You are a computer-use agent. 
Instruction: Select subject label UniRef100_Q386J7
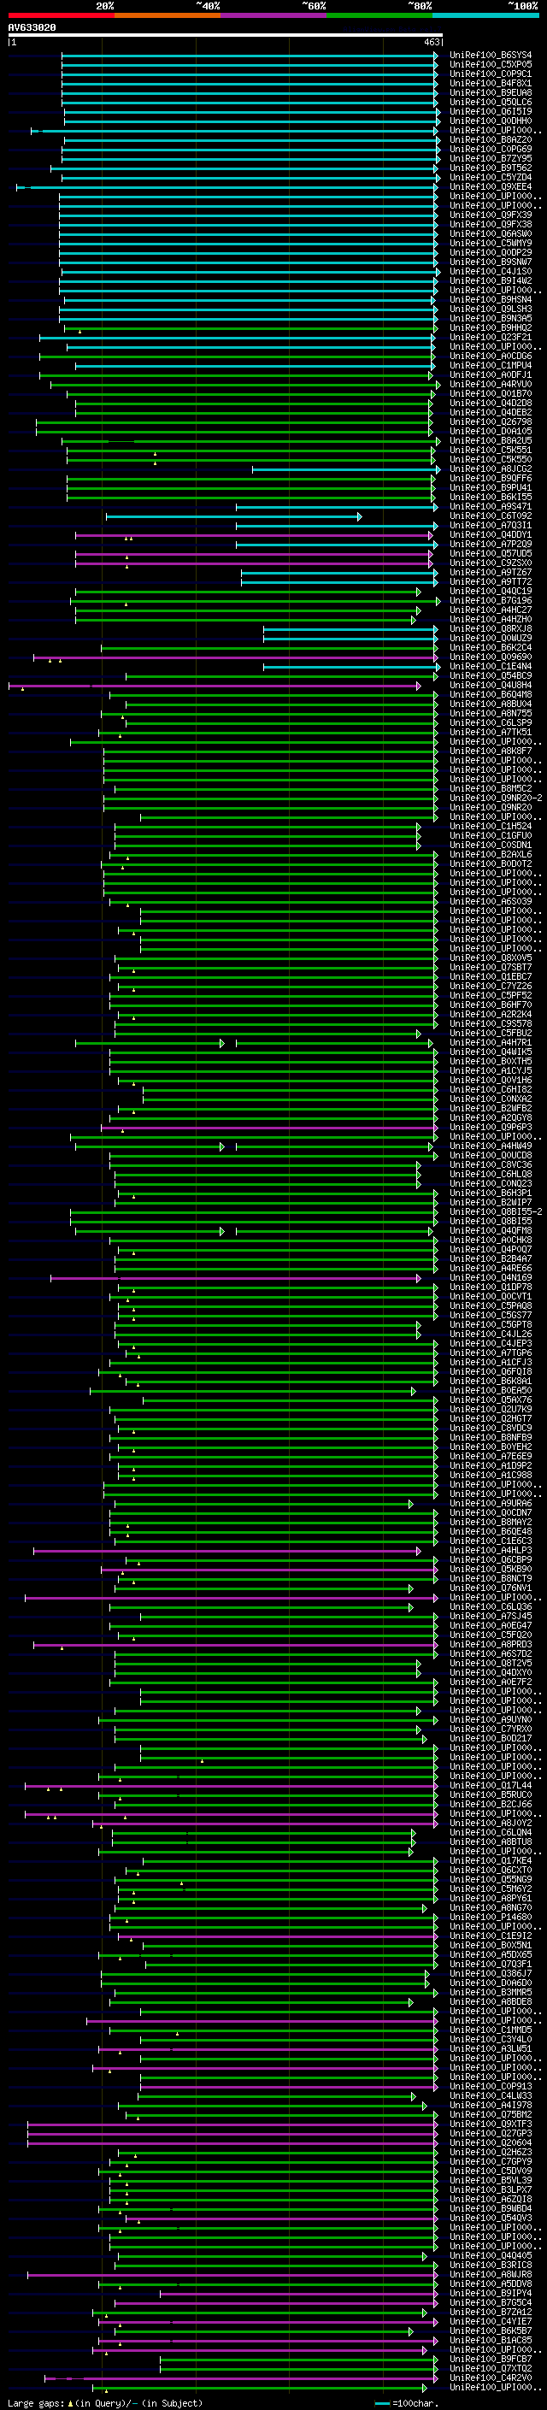click(x=490, y=1974)
